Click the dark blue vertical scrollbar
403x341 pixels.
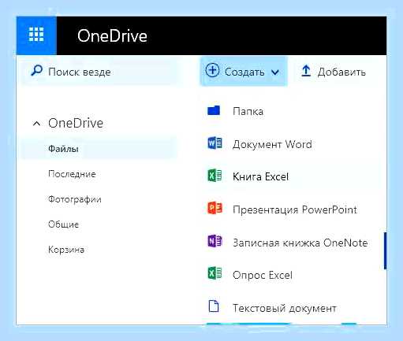pyautogui.click(x=385, y=250)
